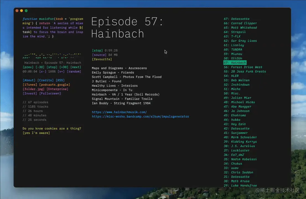The height and width of the screenshot is (199, 306).
Task: Open the [RSS] feed link
Action: [x=60, y=80]
